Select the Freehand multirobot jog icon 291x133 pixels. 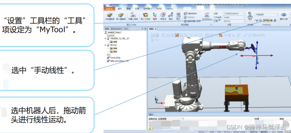[x=275, y=20]
